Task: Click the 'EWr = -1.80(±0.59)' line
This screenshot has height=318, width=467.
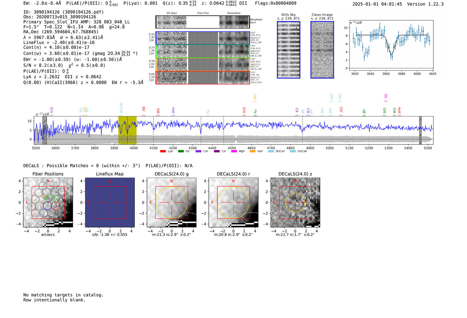Action: (72, 59)
